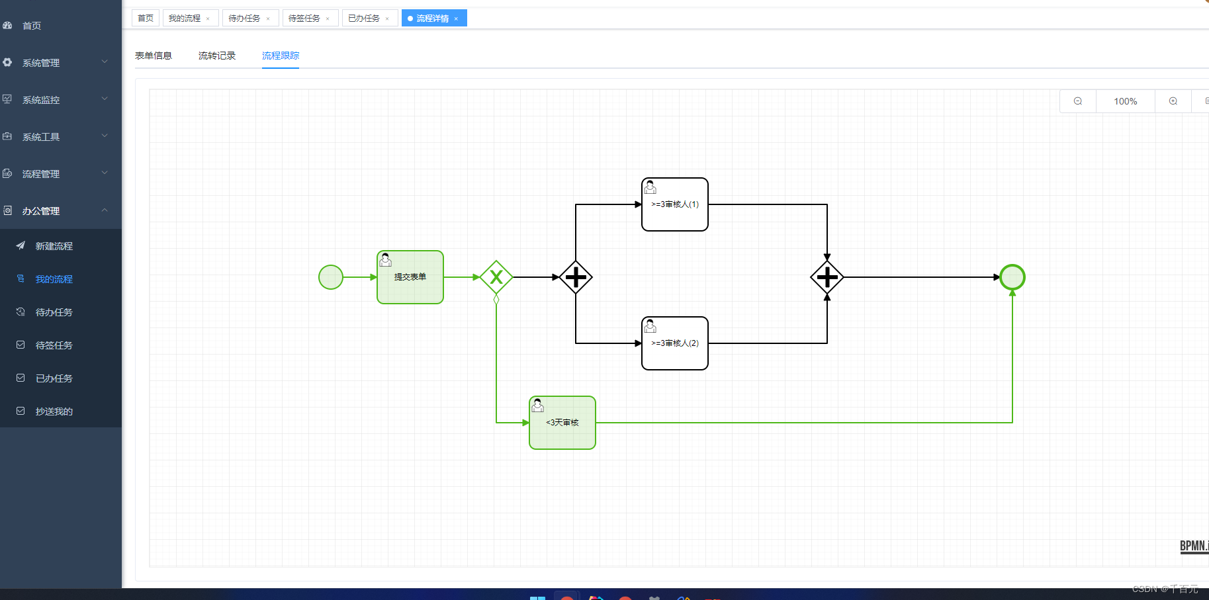Open 已办任务 in the sidebar

point(61,378)
